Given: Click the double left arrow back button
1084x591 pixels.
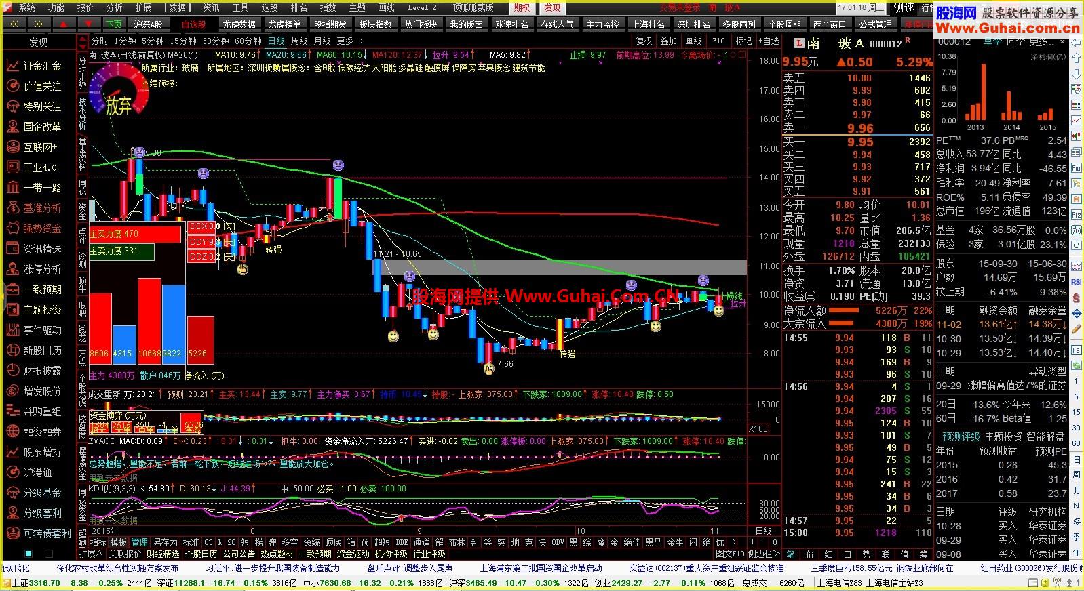Looking at the screenshot, I should pos(14,24).
